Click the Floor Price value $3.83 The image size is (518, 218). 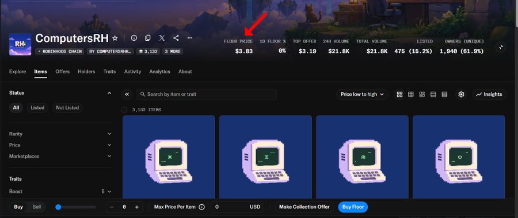tap(244, 52)
